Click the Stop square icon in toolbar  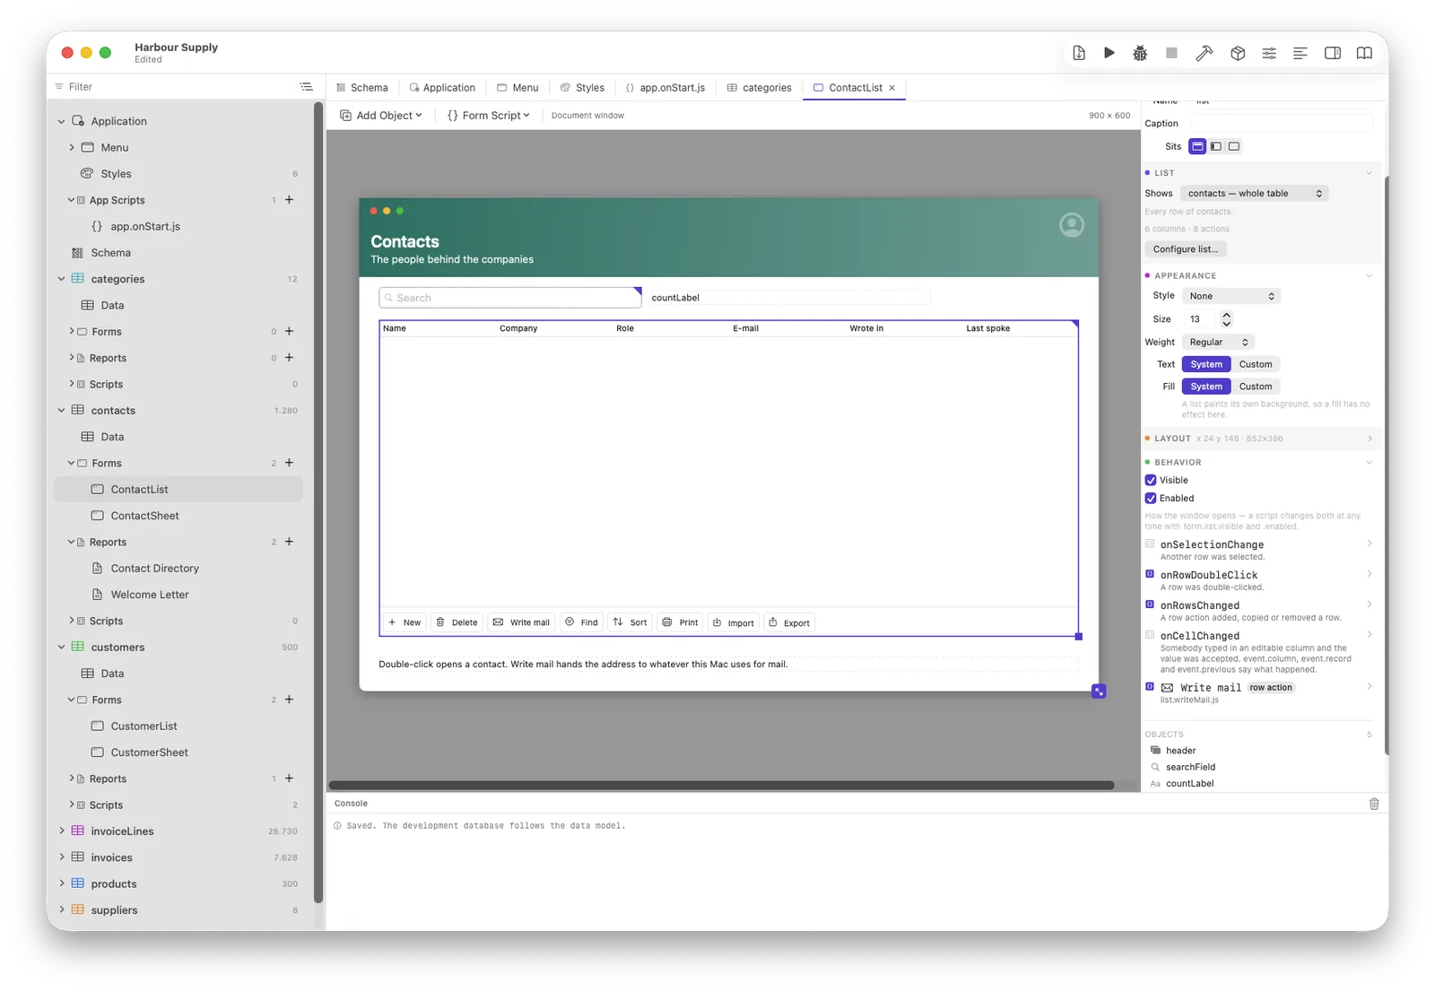pos(1171,53)
